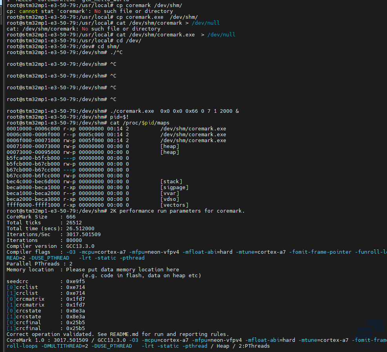Click the Total ticks value 26512
This screenshot has height=352, width=387.
click(x=74, y=223)
